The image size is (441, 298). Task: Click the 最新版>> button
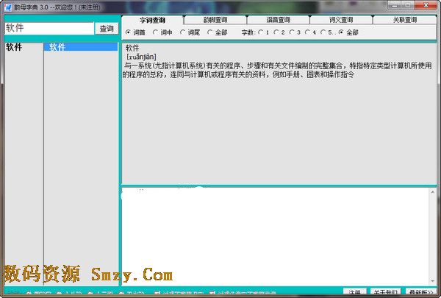[x=421, y=292]
